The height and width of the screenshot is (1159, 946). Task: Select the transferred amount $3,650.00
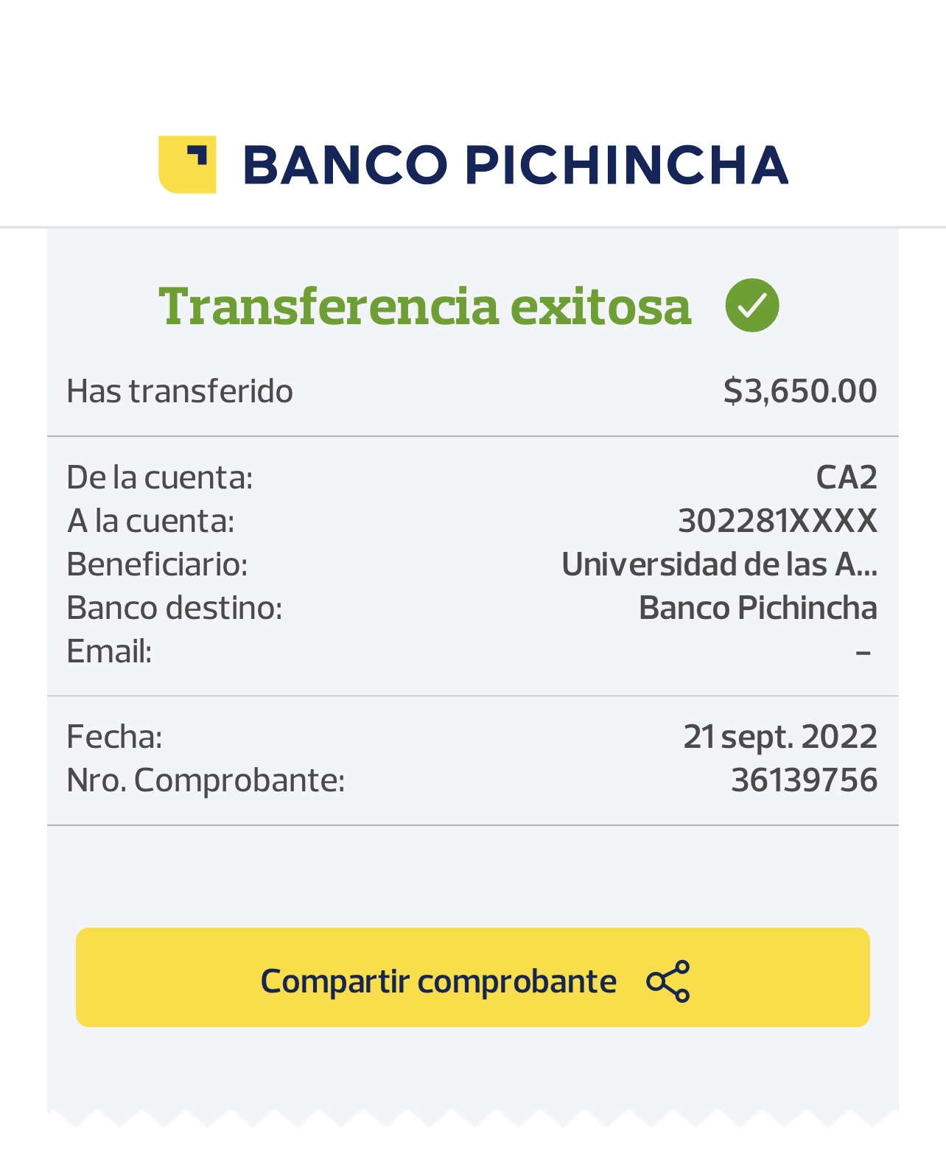(799, 391)
